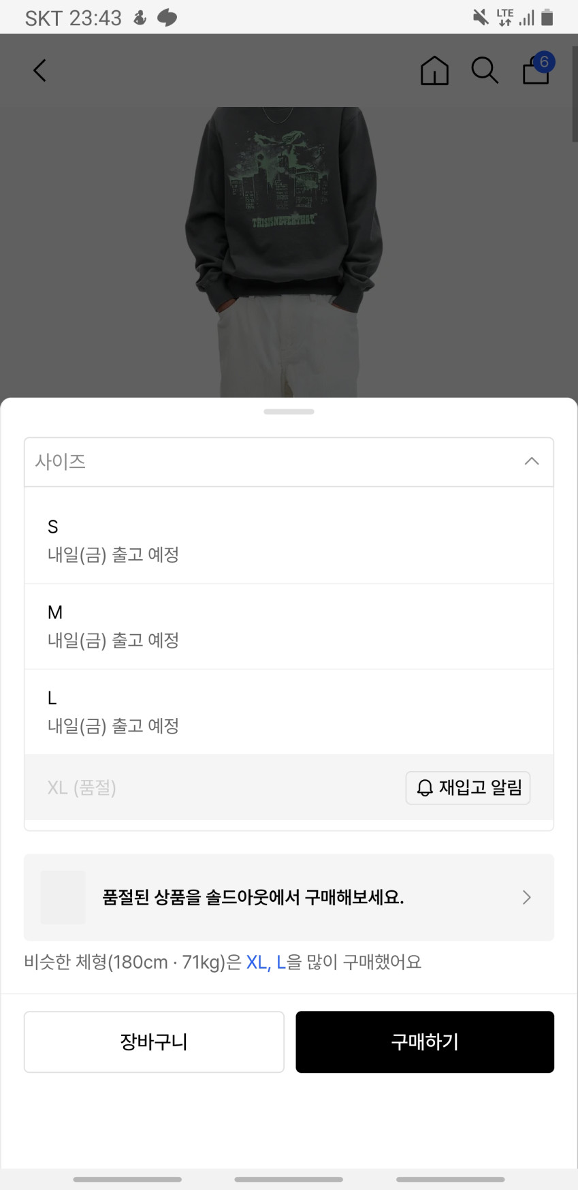Screen dimensions: 578x1190
Task: Tap the LTE signal indicator icon
Action: click(504, 18)
